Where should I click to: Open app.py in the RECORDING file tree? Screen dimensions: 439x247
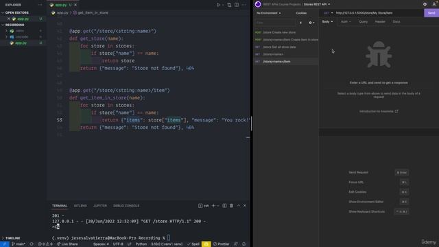click(x=21, y=43)
